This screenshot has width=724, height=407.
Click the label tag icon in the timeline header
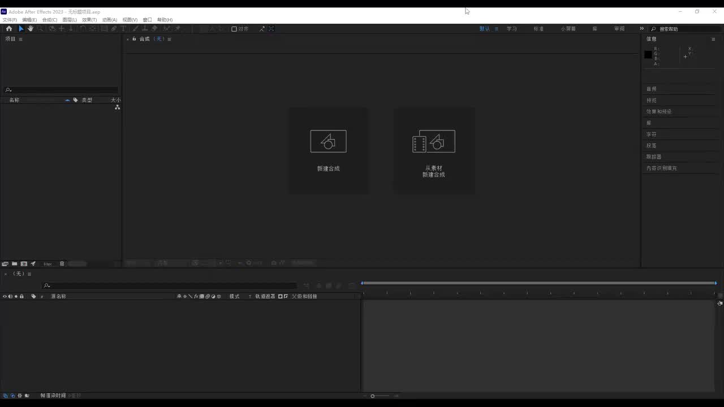point(33,296)
